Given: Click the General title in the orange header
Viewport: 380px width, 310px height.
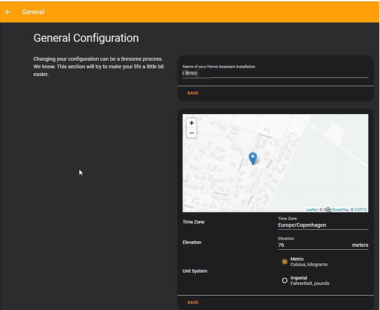Looking at the screenshot, I should [33, 12].
